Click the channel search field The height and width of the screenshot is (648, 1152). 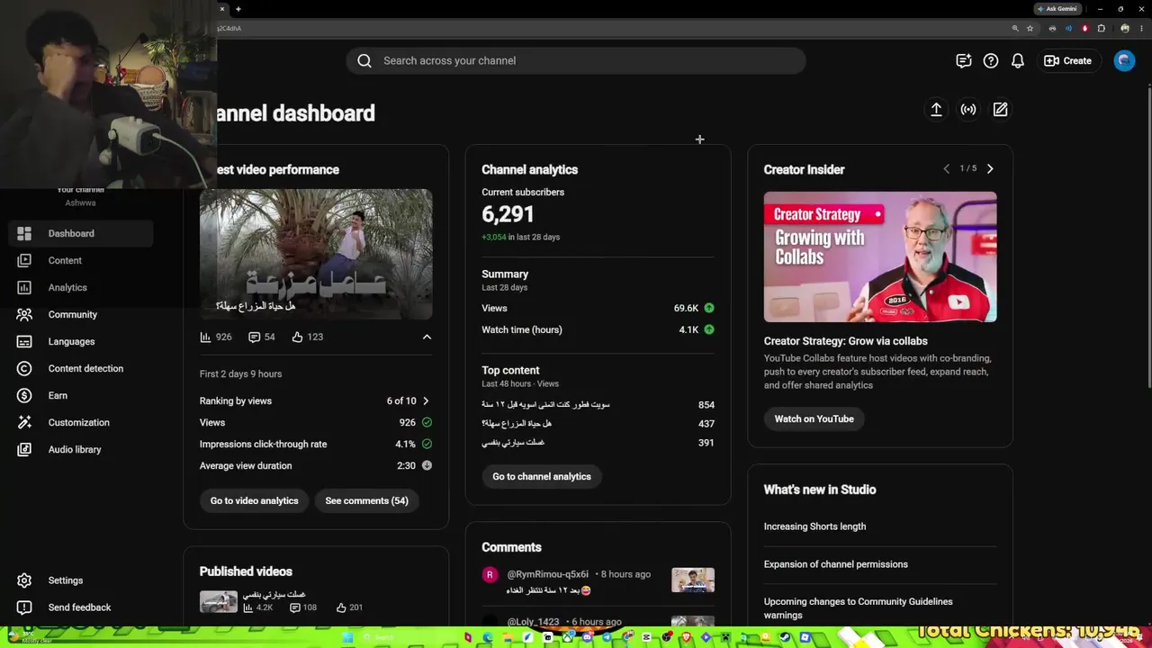click(x=576, y=60)
